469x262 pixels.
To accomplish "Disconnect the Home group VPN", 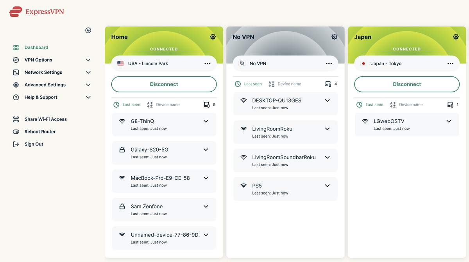I will (x=164, y=84).
